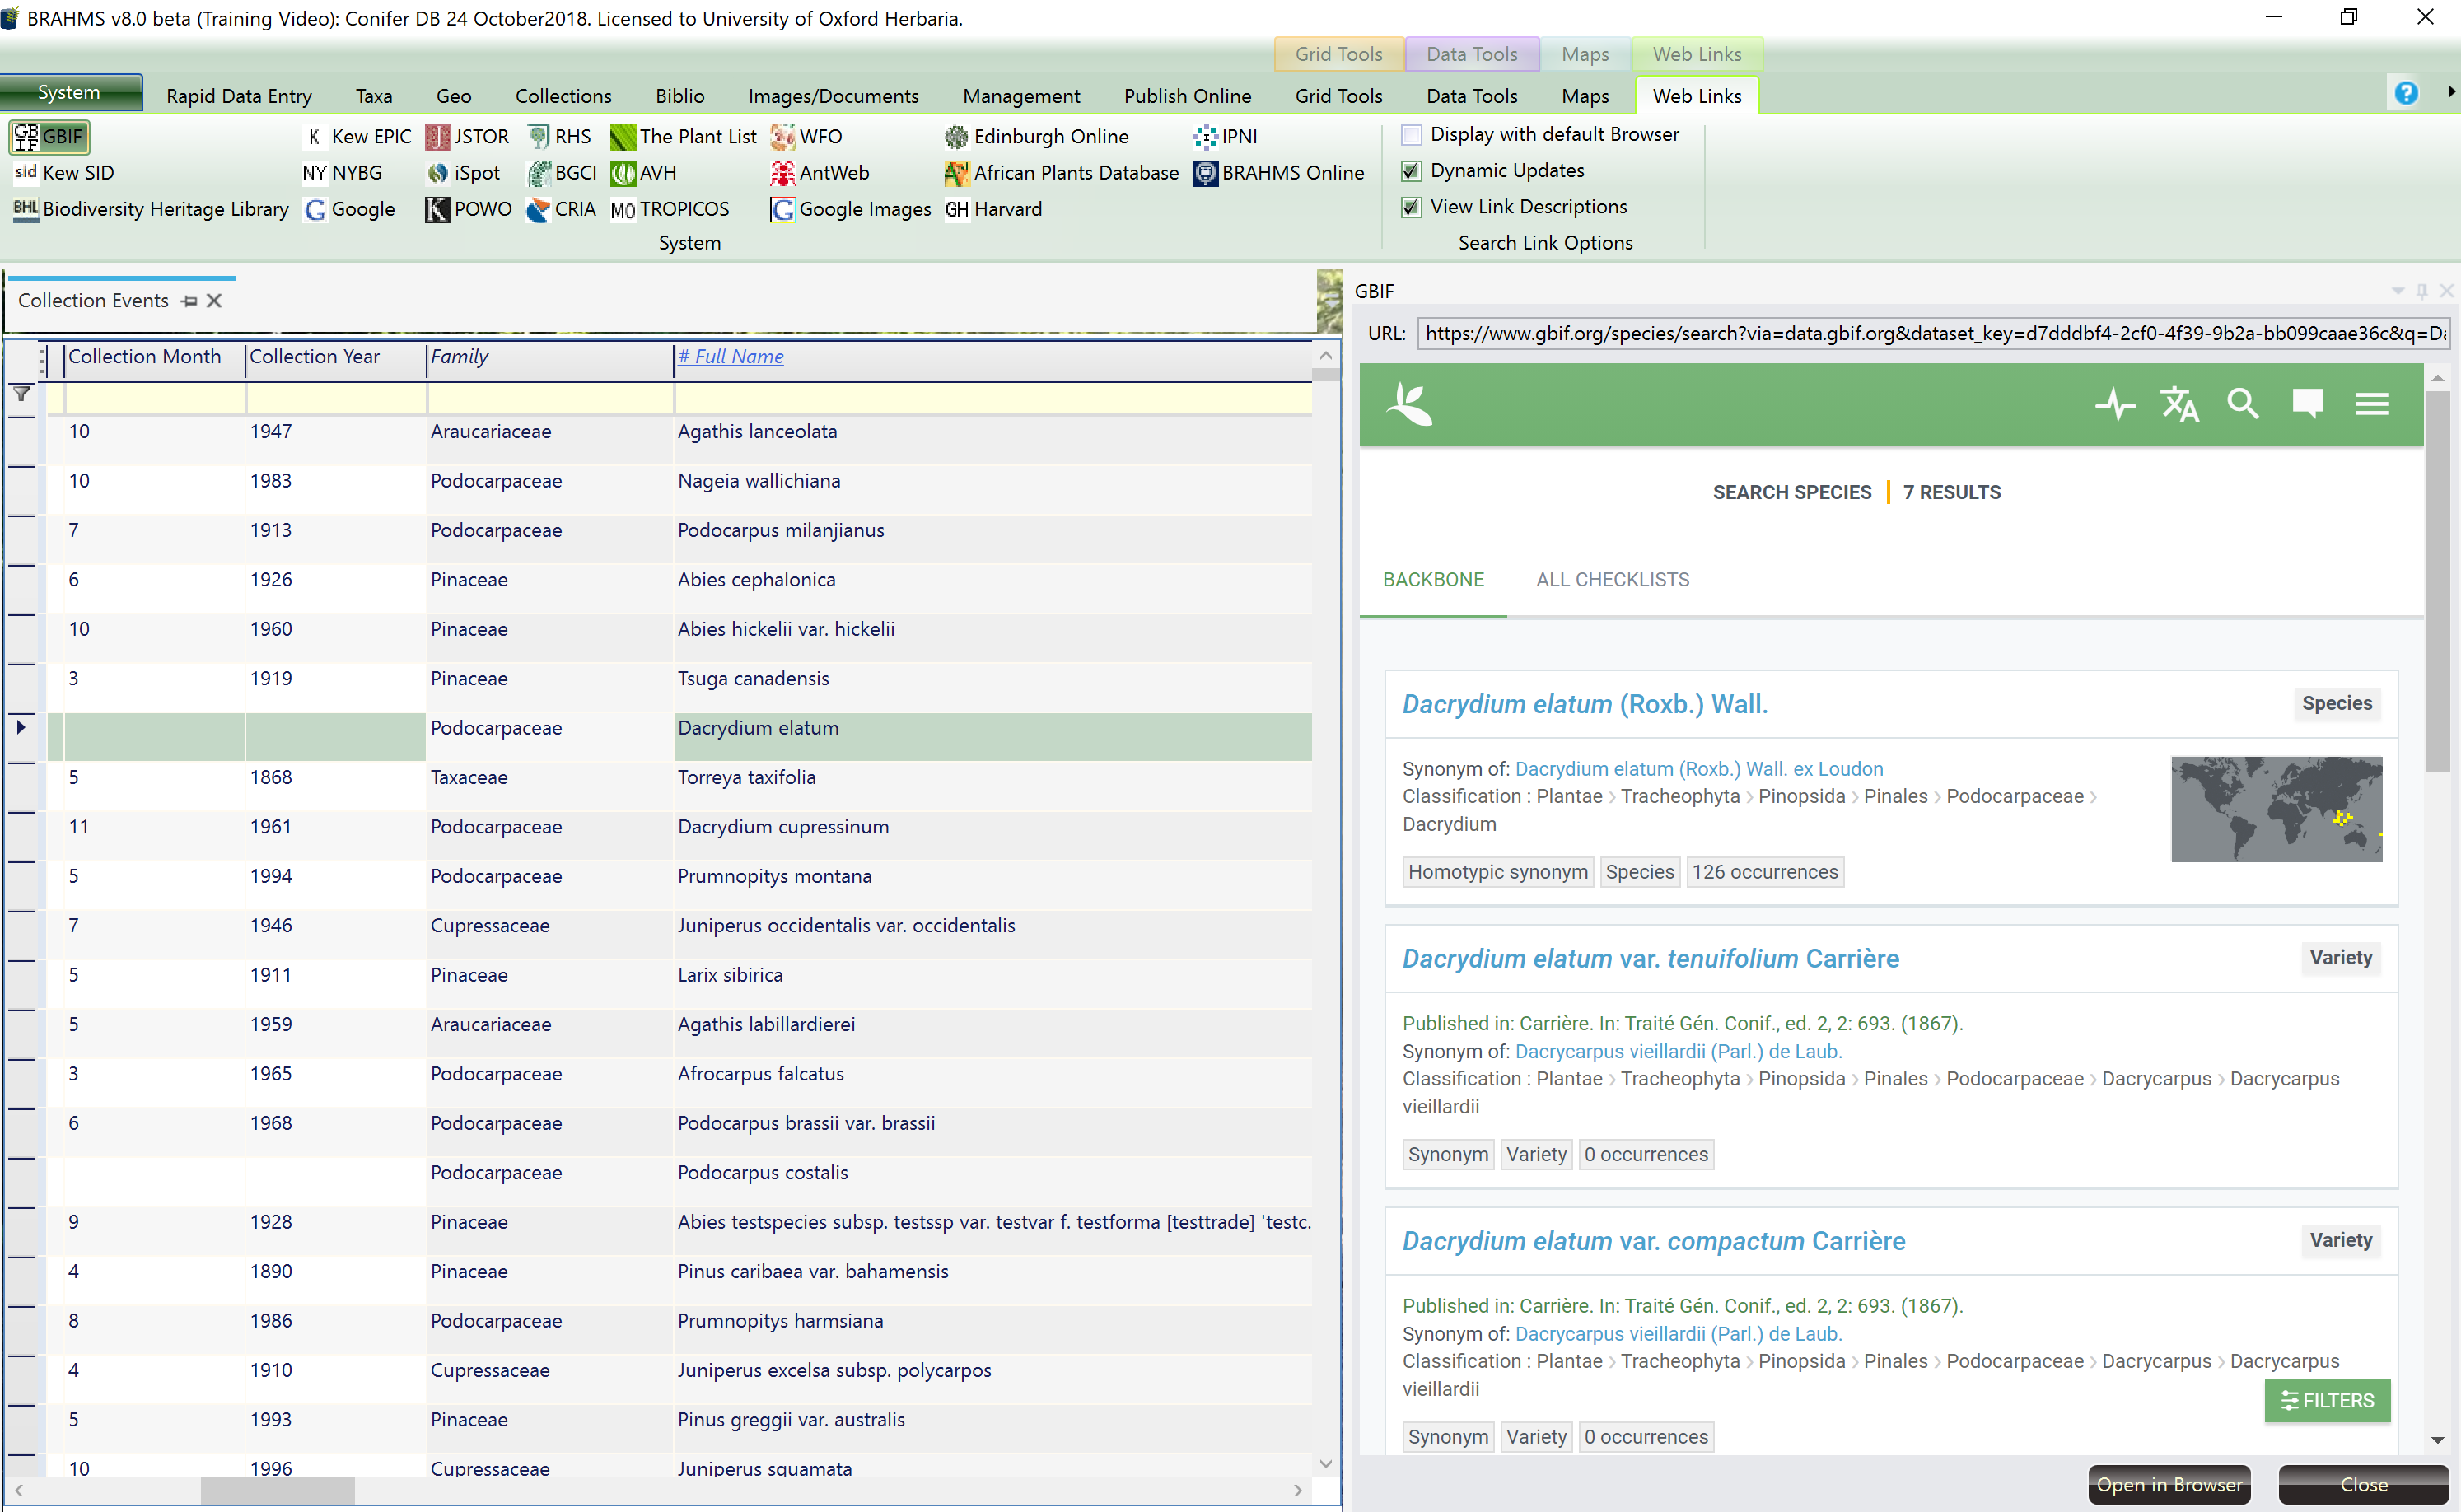Viewport: 2461px width, 1512px height.
Task: Click the Close button in GBIF panel
Action: click(2364, 1485)
